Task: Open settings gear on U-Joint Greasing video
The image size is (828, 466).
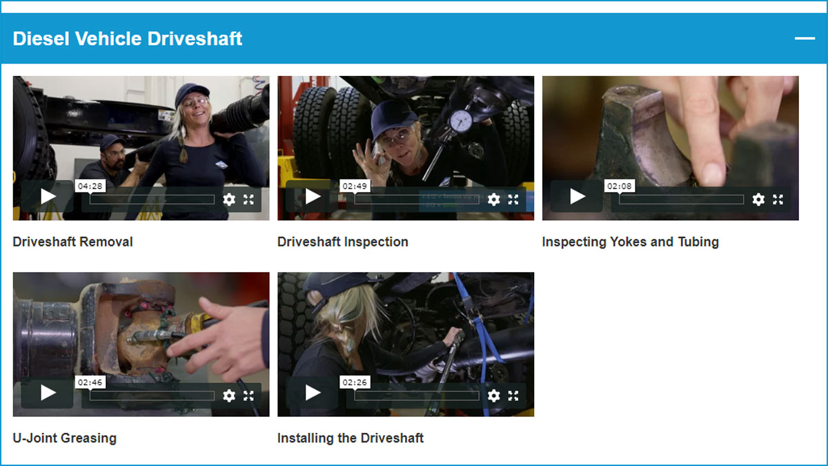Action: point(229,396)
